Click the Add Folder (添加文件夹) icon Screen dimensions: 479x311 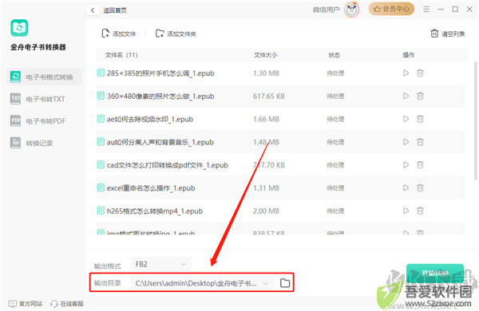(x=160, y=33)
